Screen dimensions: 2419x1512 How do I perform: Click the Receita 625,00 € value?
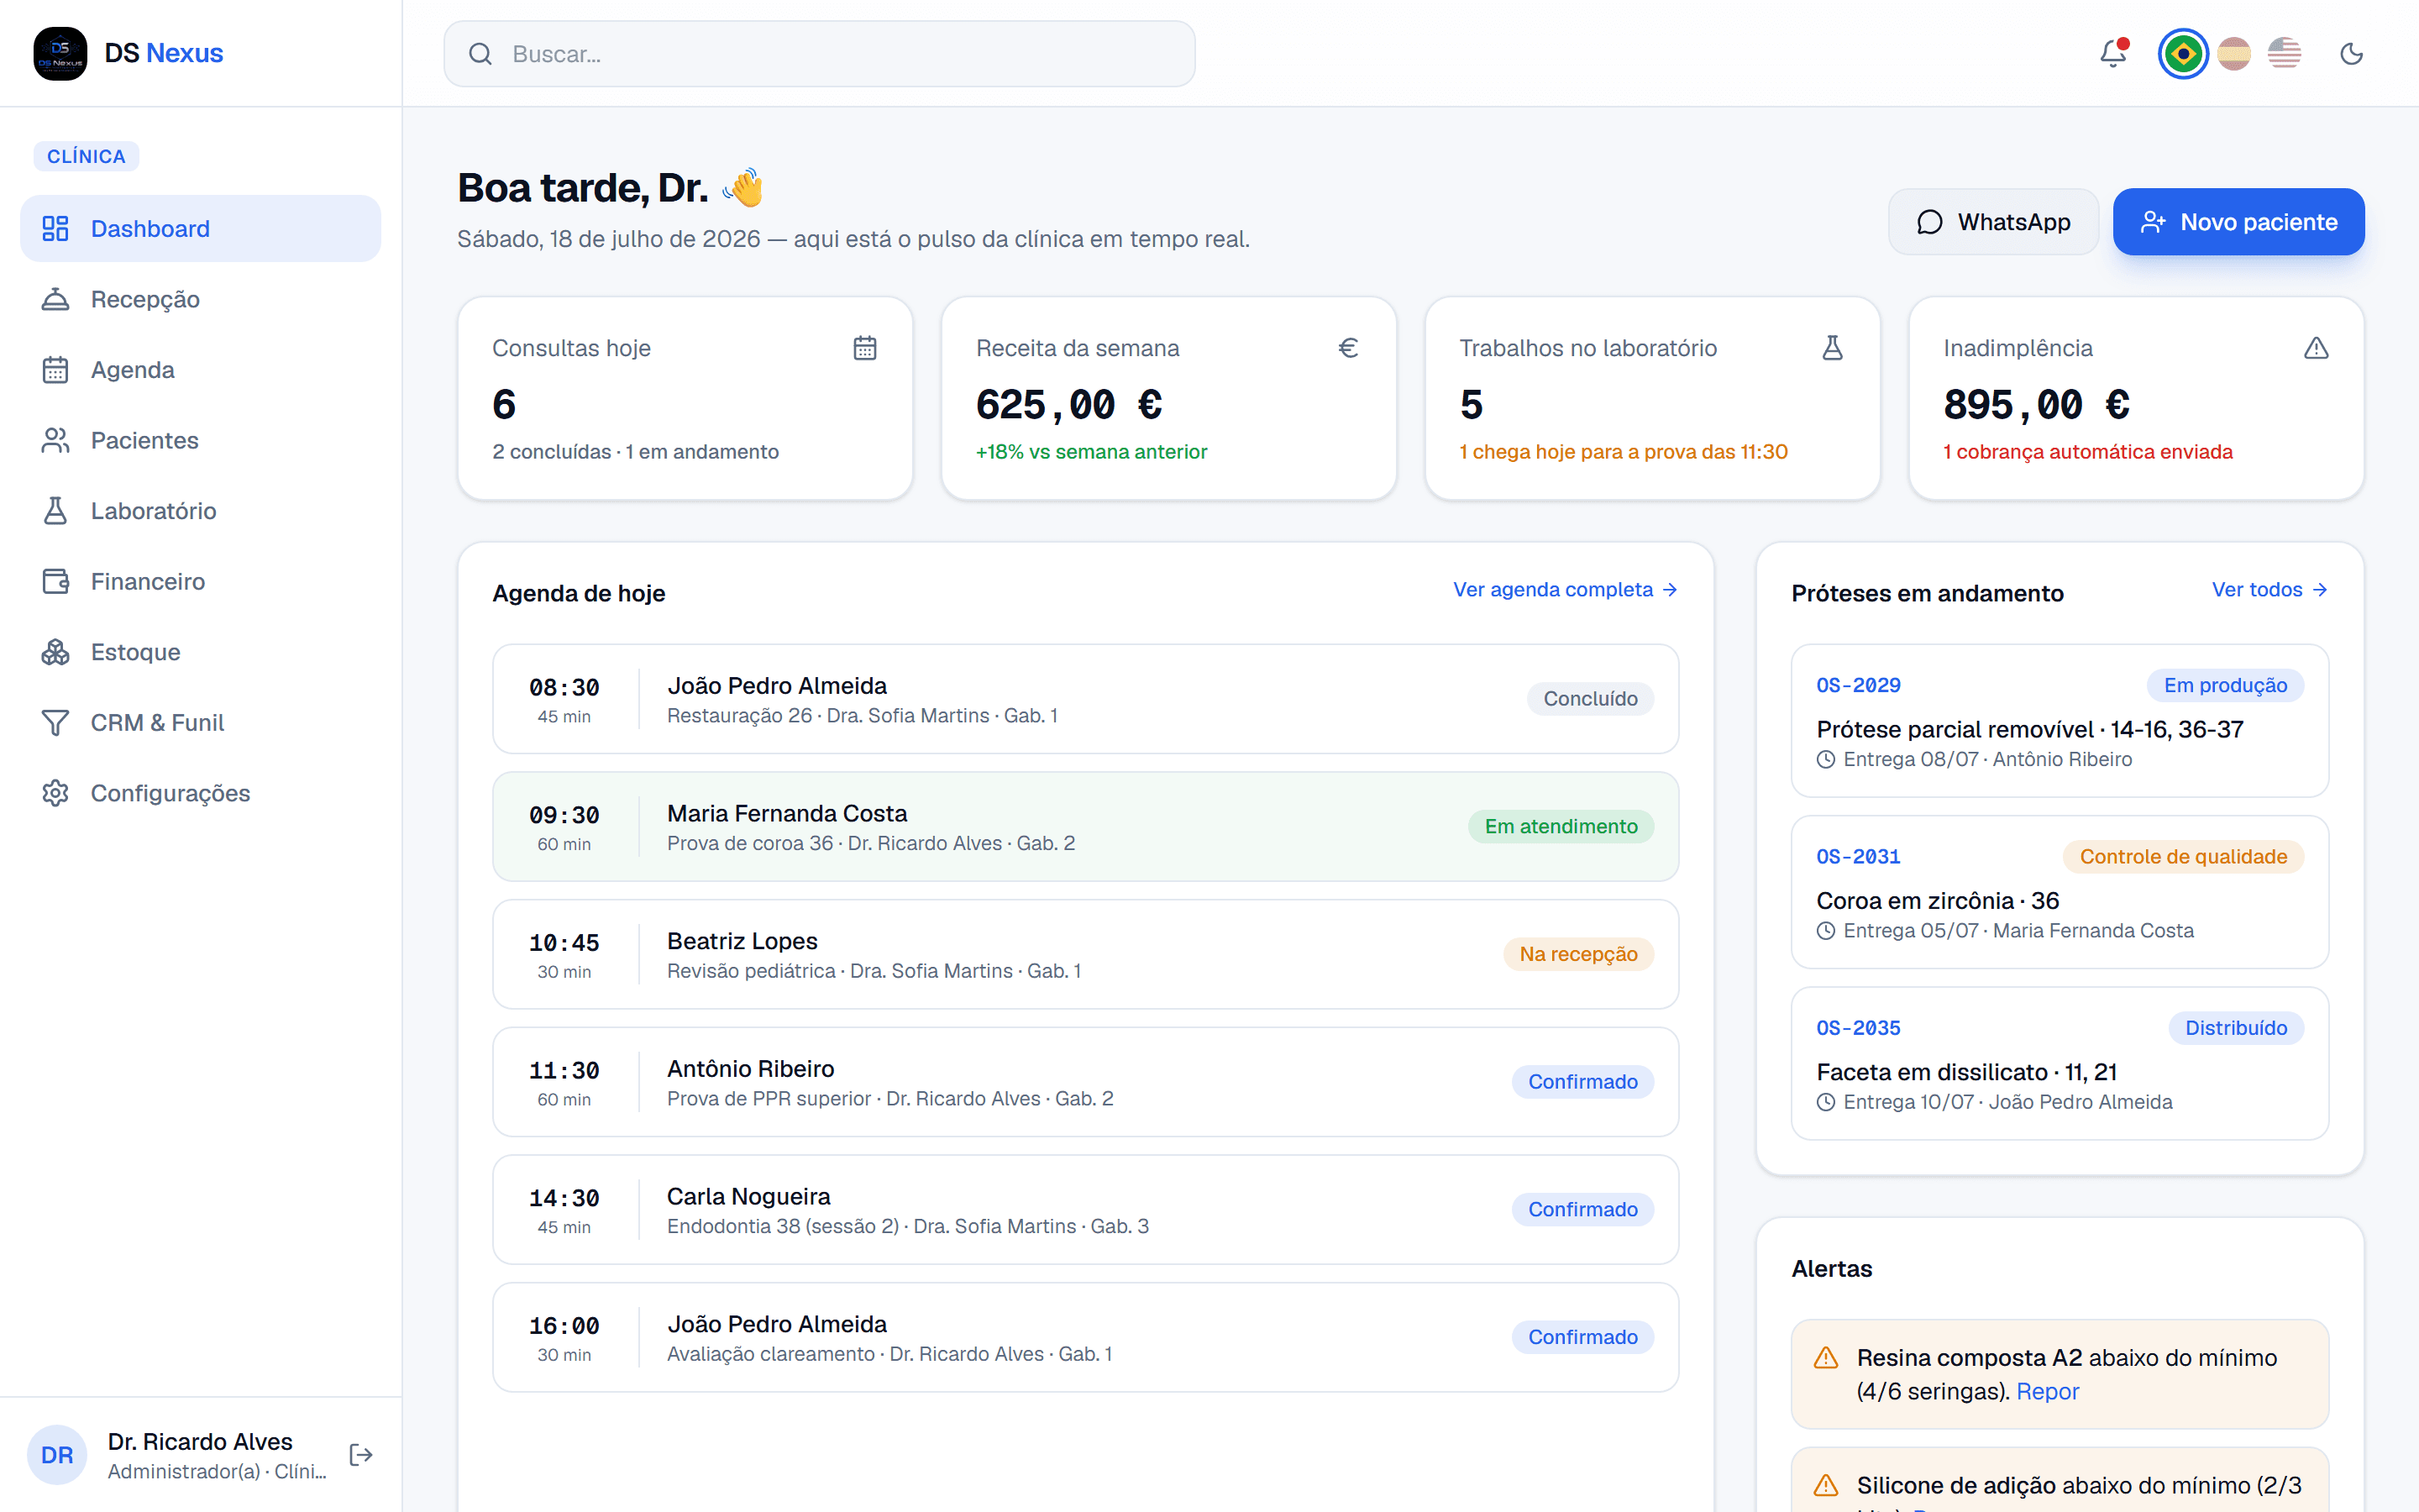tap(1068, 405)
